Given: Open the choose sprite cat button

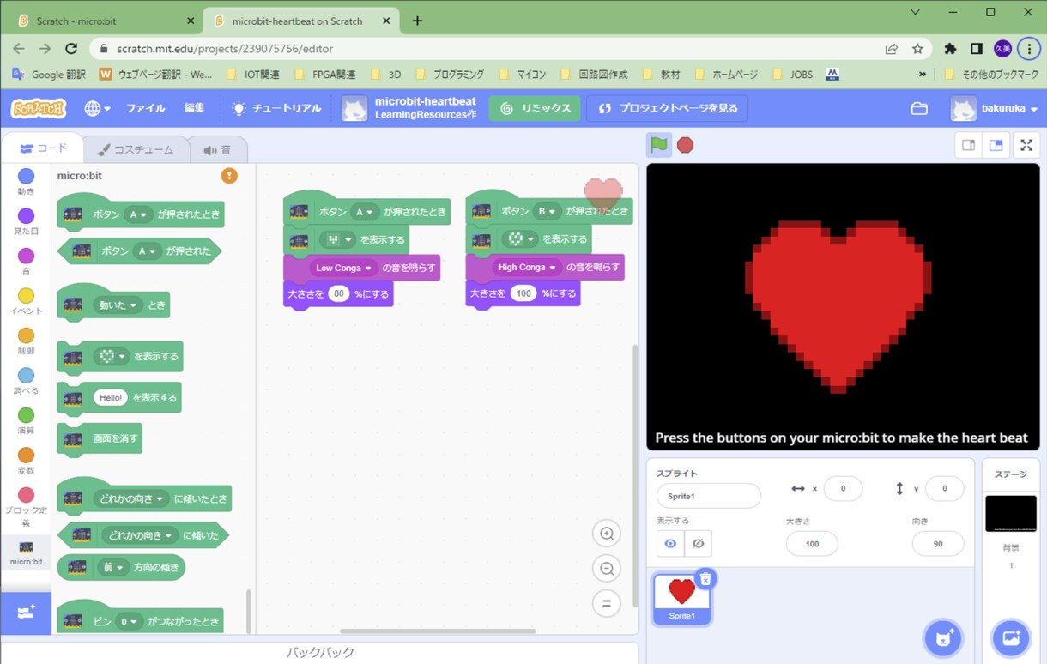Looking at the screenshot, I should click(x=943, y=637).
